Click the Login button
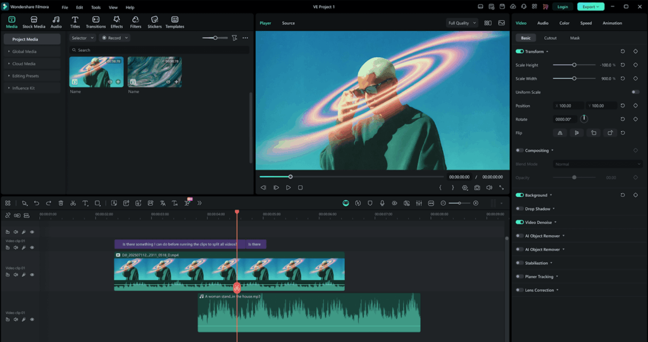The image size is (648, 342). click(562, 7)
